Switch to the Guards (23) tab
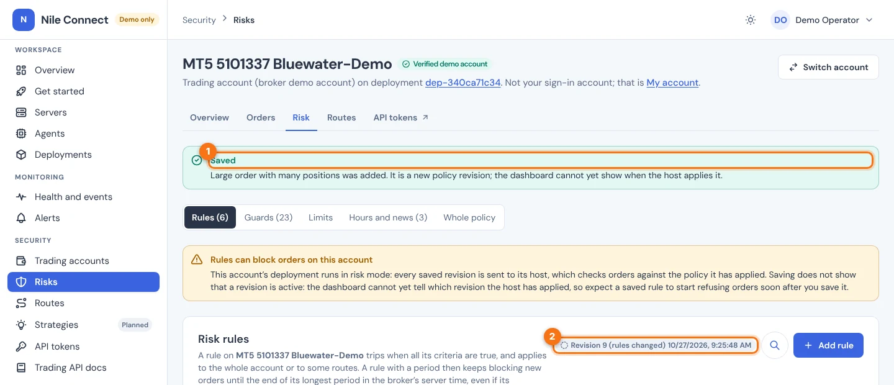The width and height of the screenshot is (894, 385). (268, 217)
